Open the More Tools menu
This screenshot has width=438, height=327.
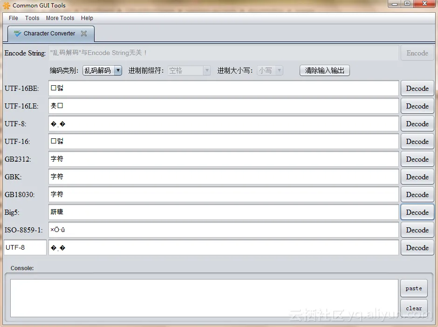[x=60, y=18]
